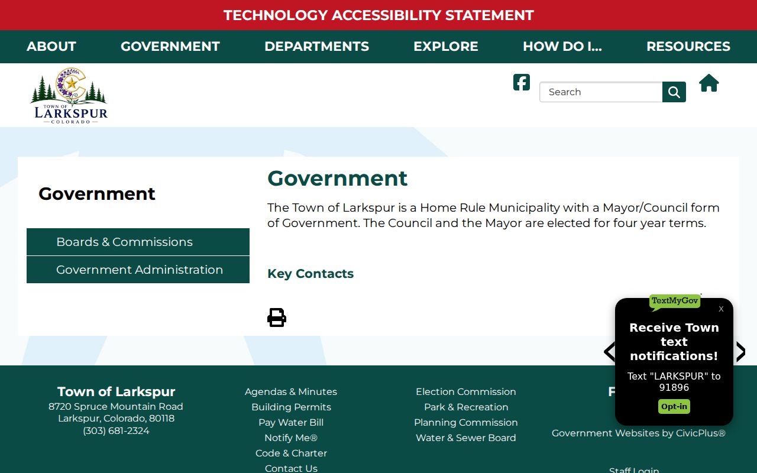
Task: Open Agendas & Minutes footer link
Action: click(291, 391)
